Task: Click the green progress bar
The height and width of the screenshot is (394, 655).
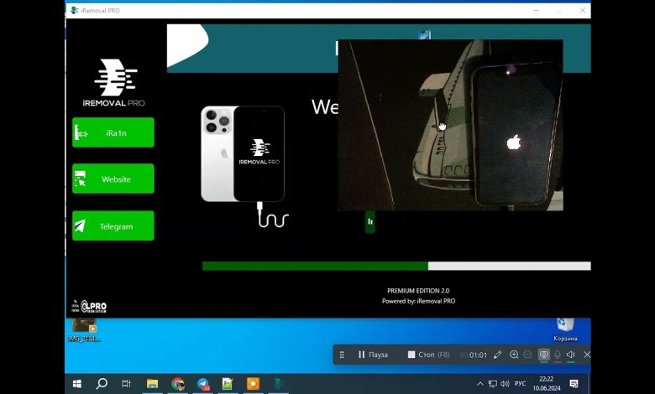Action: (315, 266)
